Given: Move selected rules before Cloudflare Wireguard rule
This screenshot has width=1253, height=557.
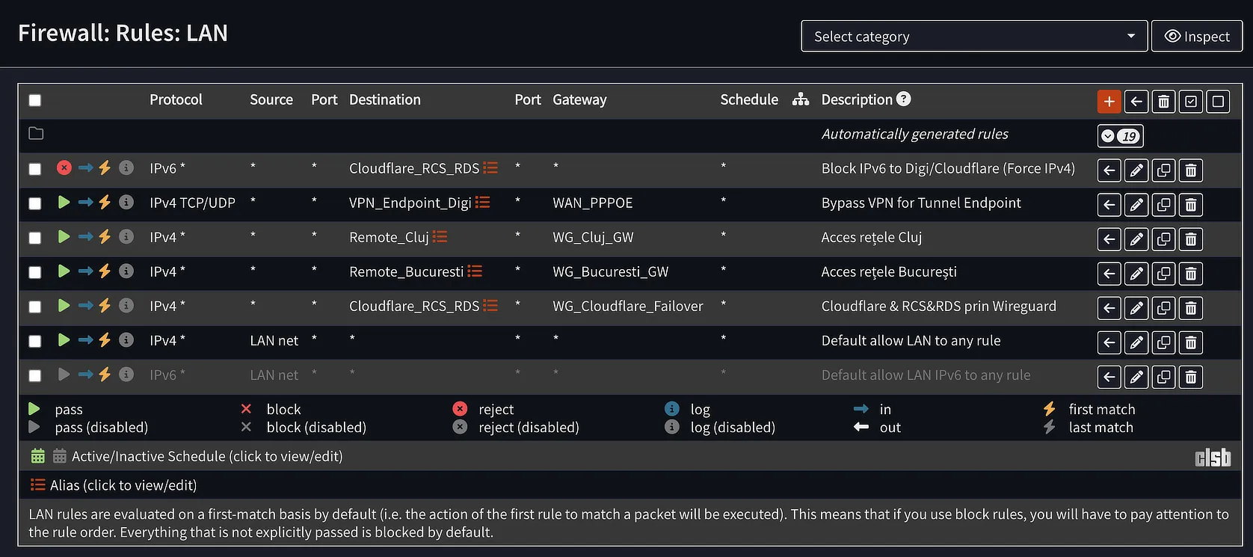Looking at the screenshot, I should pos(1109,307).
